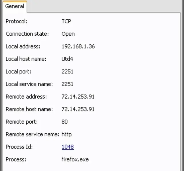The image size is (184, 171).
Task: Click the Local port value 2251
Action: tap(67, 72)
